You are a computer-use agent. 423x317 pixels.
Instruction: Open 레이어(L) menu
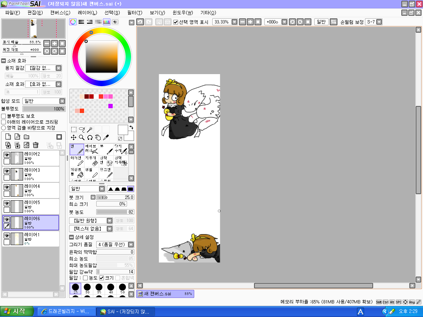coord(87,13)
